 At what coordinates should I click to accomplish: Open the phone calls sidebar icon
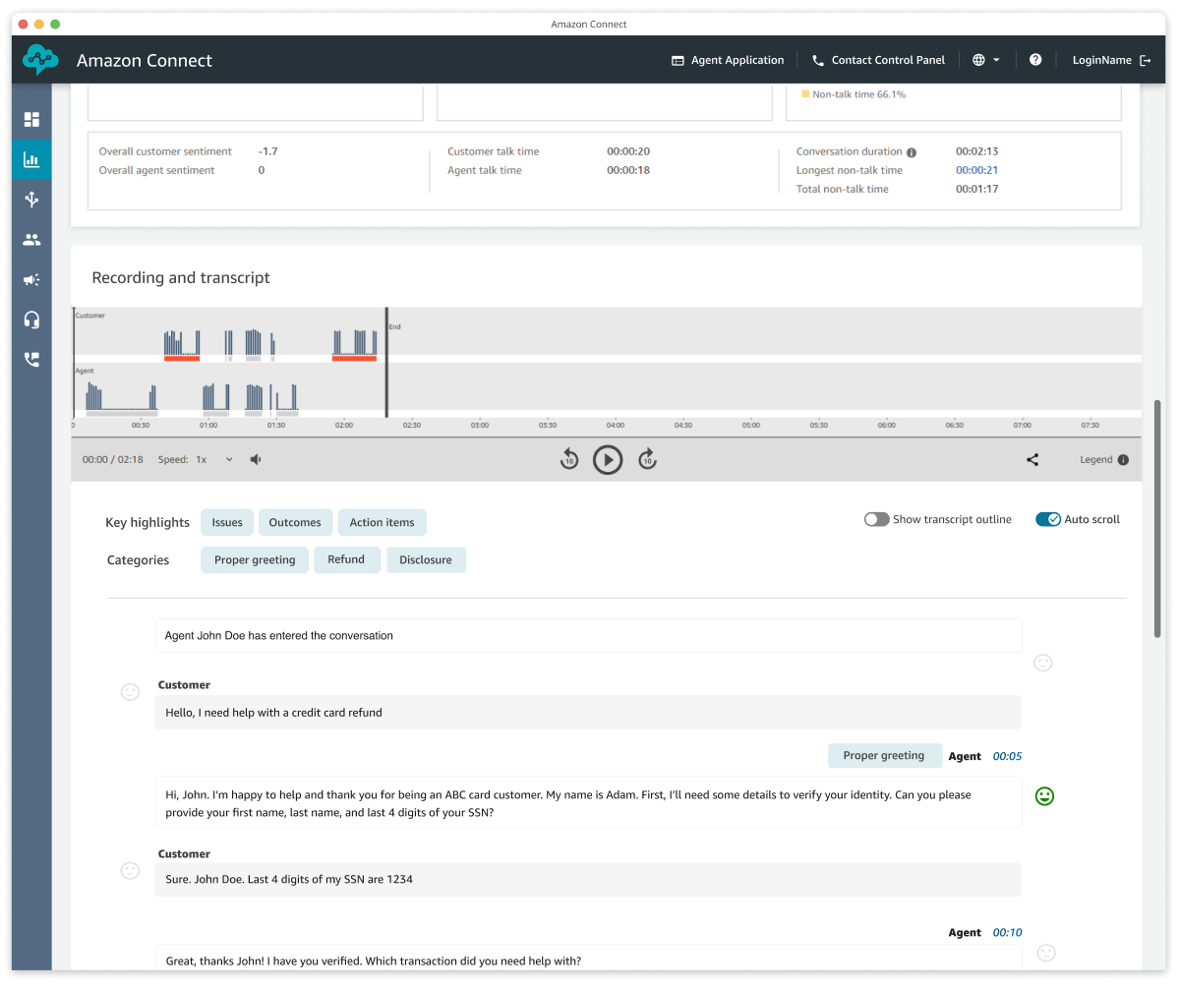(x=31, y=359)
